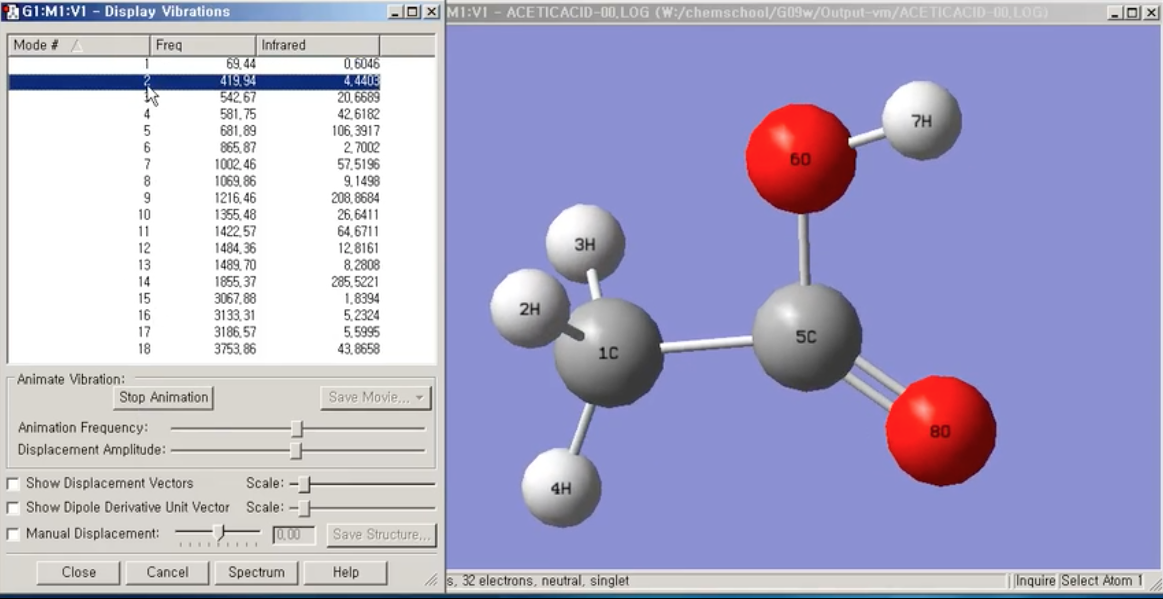Select the 7H hydrogen atom
1163x599 pixels.
pos(921,121)
